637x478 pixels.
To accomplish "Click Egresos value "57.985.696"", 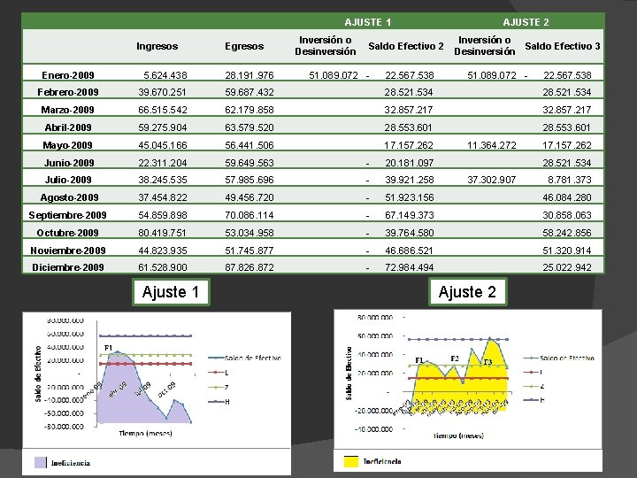I will click(249, 180).
